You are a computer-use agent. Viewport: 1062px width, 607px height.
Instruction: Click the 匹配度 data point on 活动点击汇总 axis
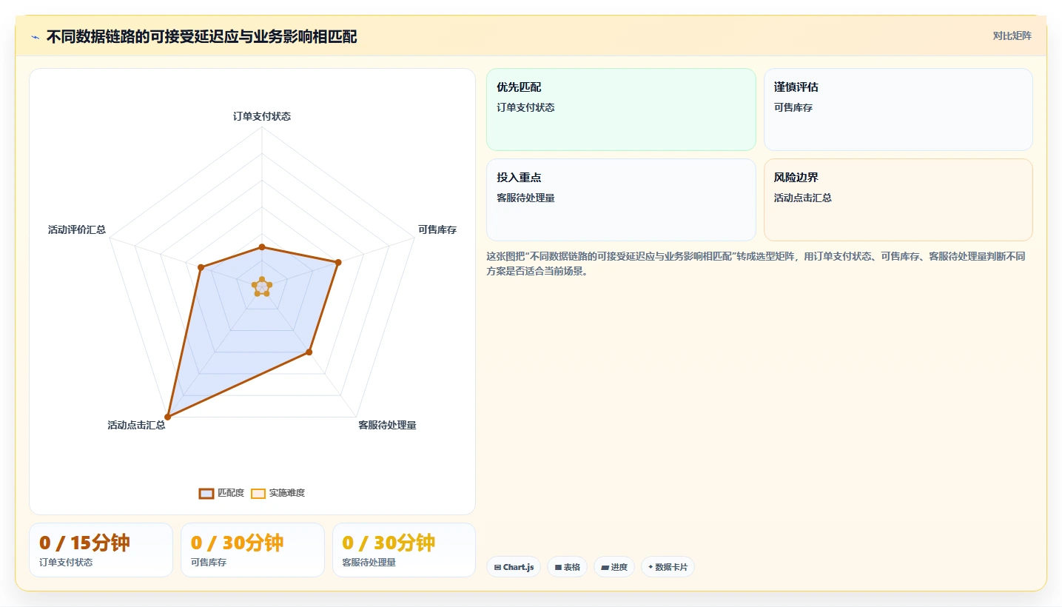click(168, 417)
